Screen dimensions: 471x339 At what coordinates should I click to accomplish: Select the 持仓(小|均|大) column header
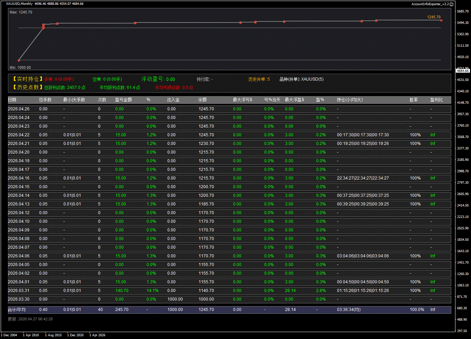pyautogui.click(x=350, y=100)
